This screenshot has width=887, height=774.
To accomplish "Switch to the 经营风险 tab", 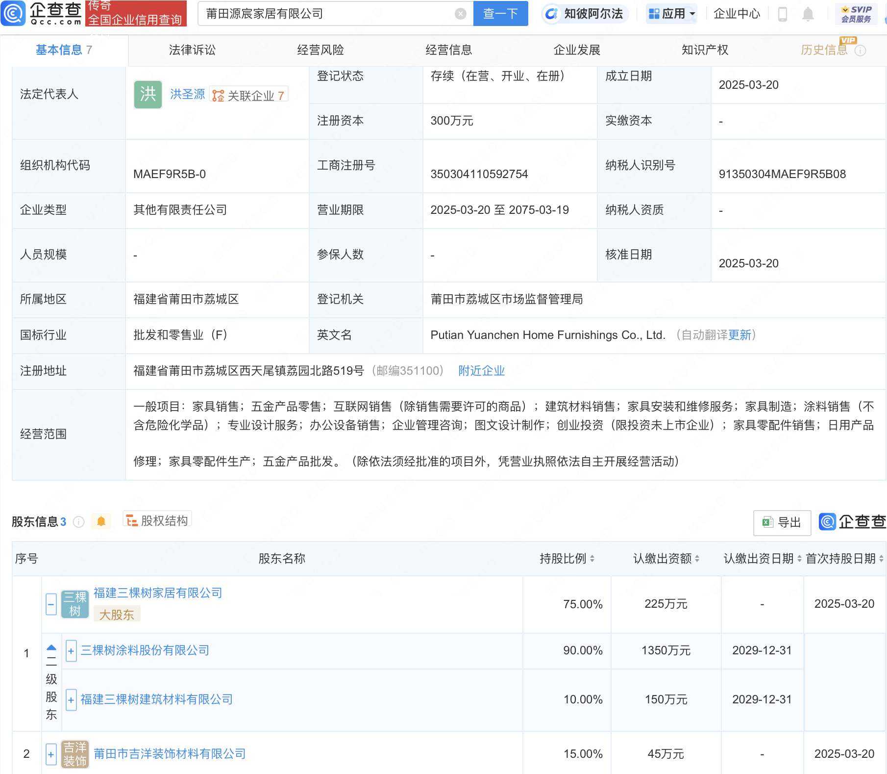I will click(320, 50).
